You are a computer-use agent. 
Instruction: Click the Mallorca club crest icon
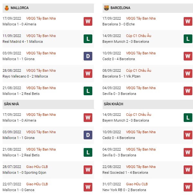(x=7, y=8)
